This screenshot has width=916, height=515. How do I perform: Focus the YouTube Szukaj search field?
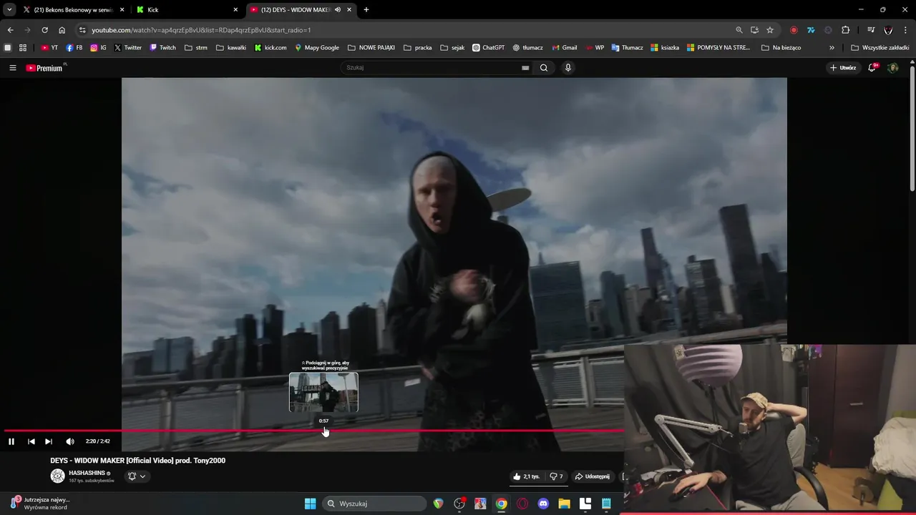(432, 68)
